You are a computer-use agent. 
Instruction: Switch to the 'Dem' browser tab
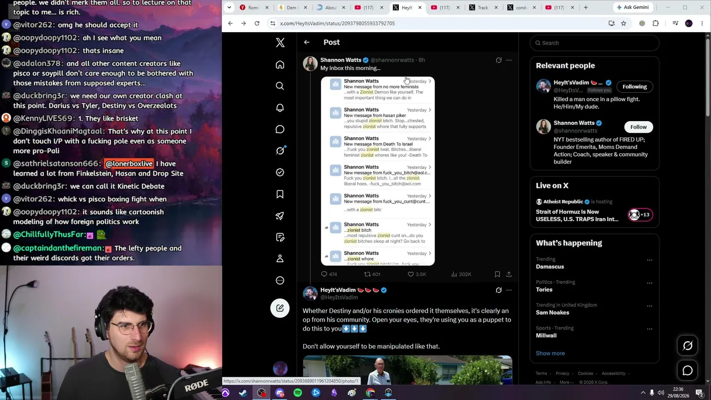pos(293,8)
